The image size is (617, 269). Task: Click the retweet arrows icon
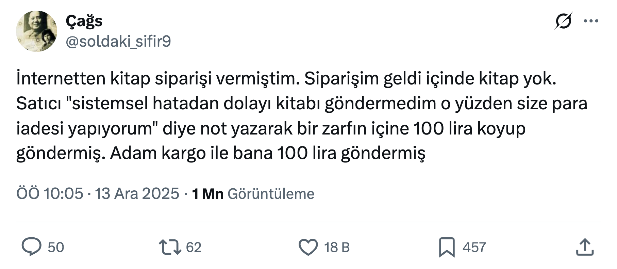click(170, 247)
